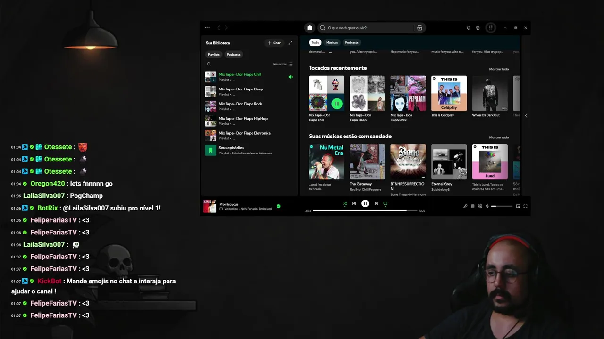
Task: Open the Spotify Home icon
Action: tap(310, 28)
